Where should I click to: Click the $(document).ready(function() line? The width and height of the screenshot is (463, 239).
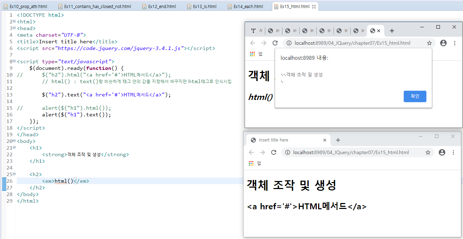[77, 68]
